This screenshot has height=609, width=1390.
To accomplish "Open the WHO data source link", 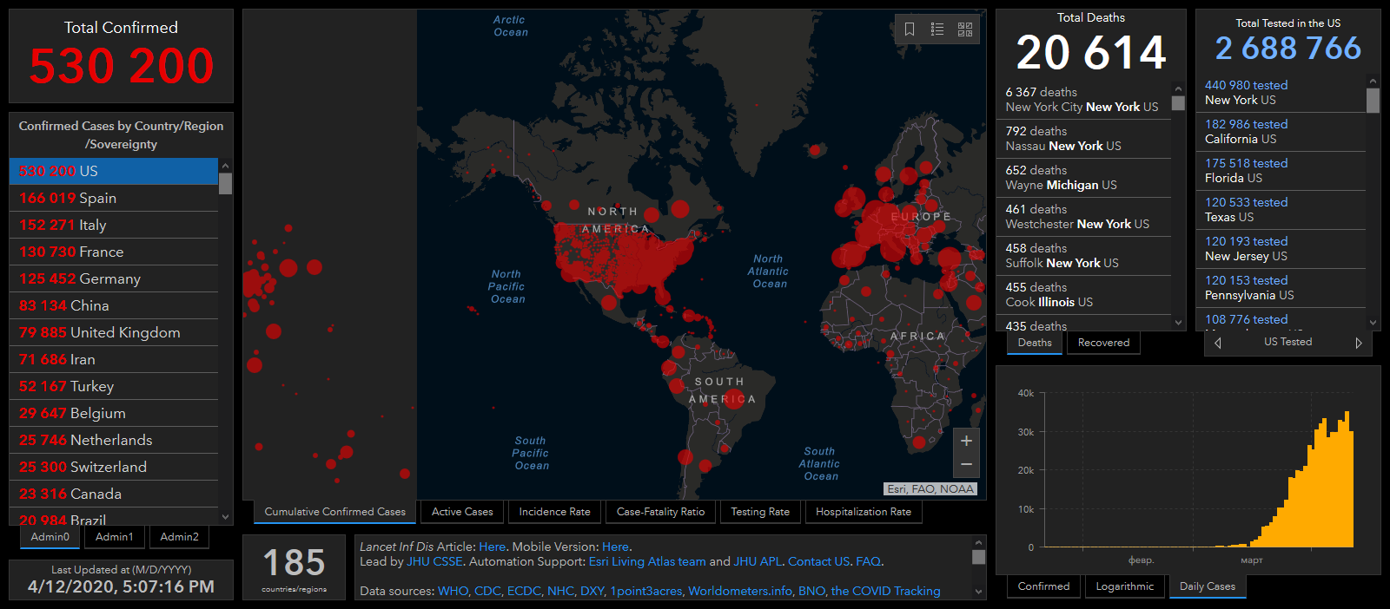I will (453, 591).
